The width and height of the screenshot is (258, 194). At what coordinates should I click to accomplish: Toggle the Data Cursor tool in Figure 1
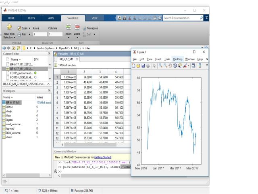coord(180,65)
